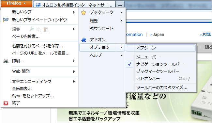Choose Sync をセットアップ... entry
Viewport: 212px width, 123px height.
pos(33,96)
